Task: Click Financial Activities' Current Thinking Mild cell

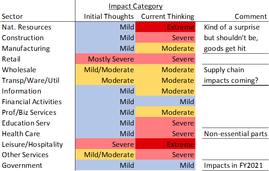Action: [x=165, y=102]
